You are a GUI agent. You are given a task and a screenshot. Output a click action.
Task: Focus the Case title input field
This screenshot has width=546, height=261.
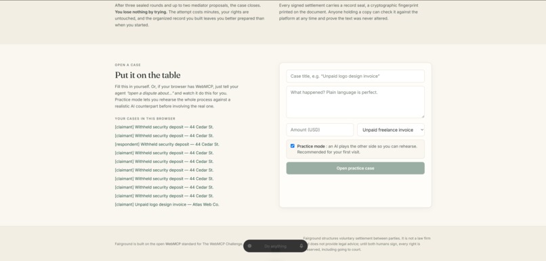(x=355, y=76)
